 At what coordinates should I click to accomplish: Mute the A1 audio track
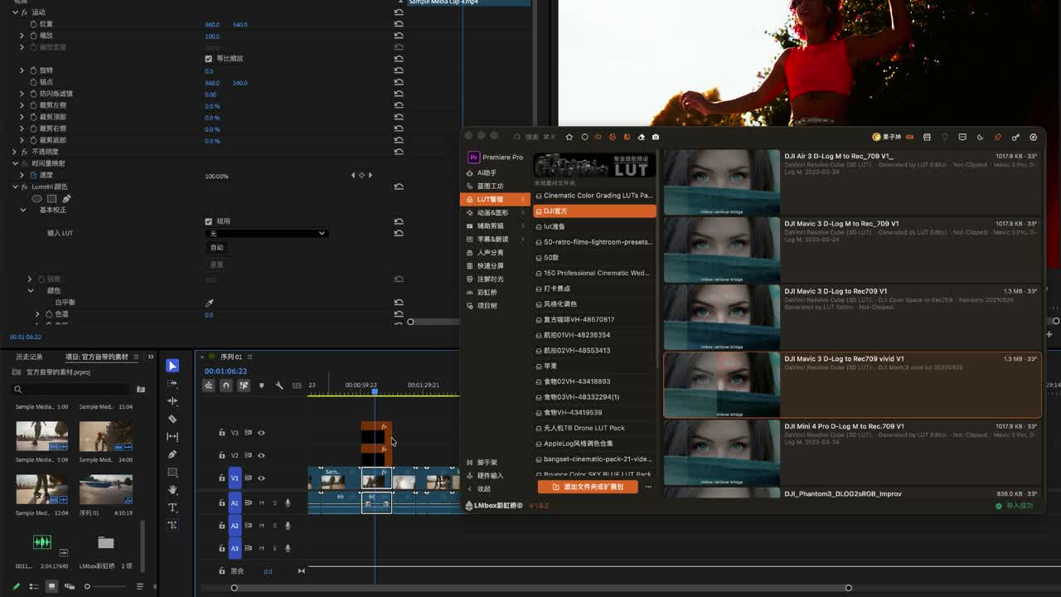point(262,502)
